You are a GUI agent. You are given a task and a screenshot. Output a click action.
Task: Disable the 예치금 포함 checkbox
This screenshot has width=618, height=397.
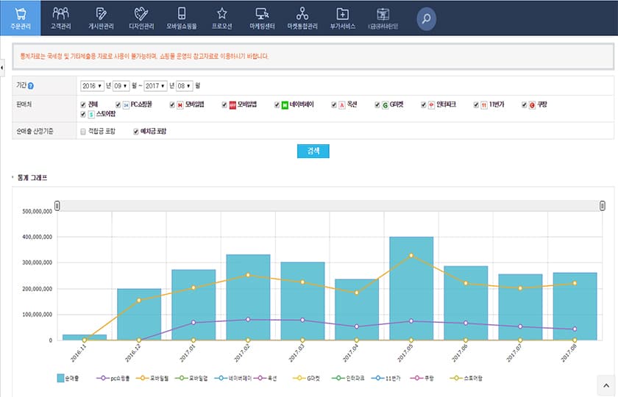point(135,132)
